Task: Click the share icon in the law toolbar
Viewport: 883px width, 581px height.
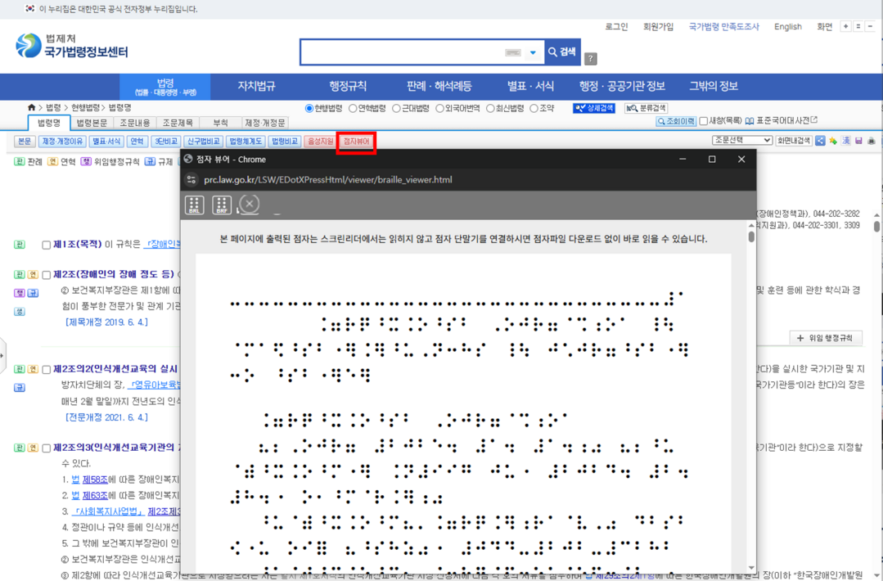Action: 821,142
